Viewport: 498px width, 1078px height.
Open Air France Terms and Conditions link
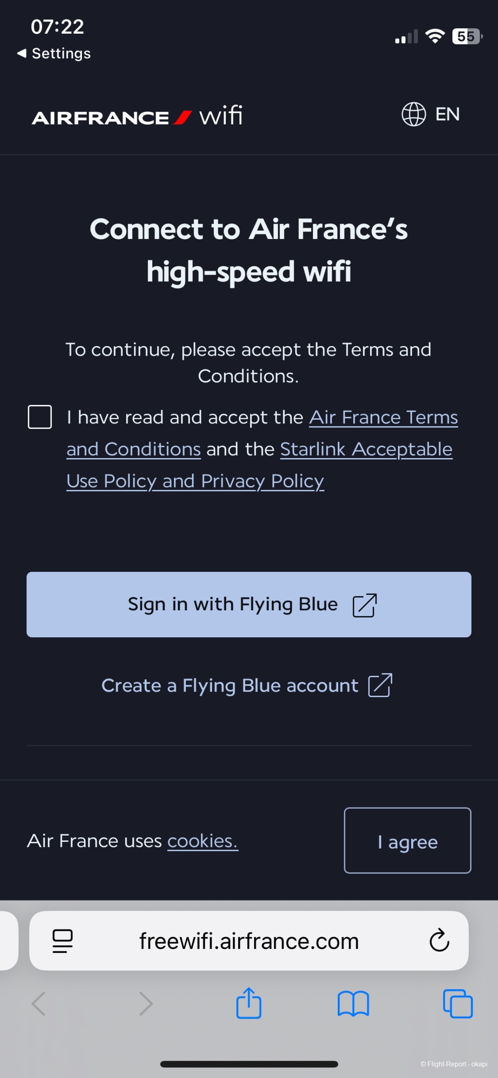383,418
